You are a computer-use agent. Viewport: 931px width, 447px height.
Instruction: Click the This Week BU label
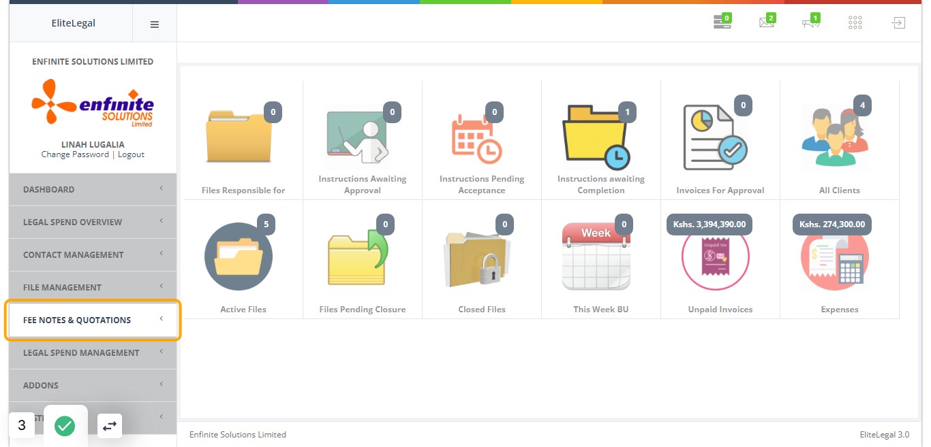pyautogui.click(x=601, y=310)
